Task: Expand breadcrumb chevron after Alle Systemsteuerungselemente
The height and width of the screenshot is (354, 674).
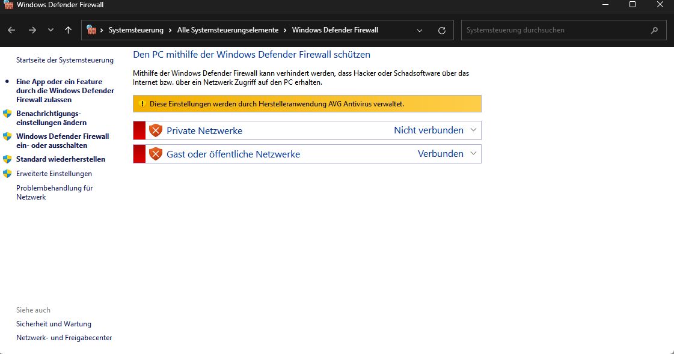Action: tap(285, 30)
